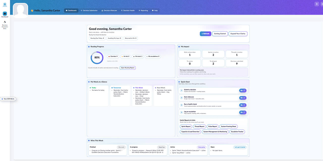Click the My escalations: 0 status pill
This screenshot has height=161, width=323.
[x=153, y=56]
